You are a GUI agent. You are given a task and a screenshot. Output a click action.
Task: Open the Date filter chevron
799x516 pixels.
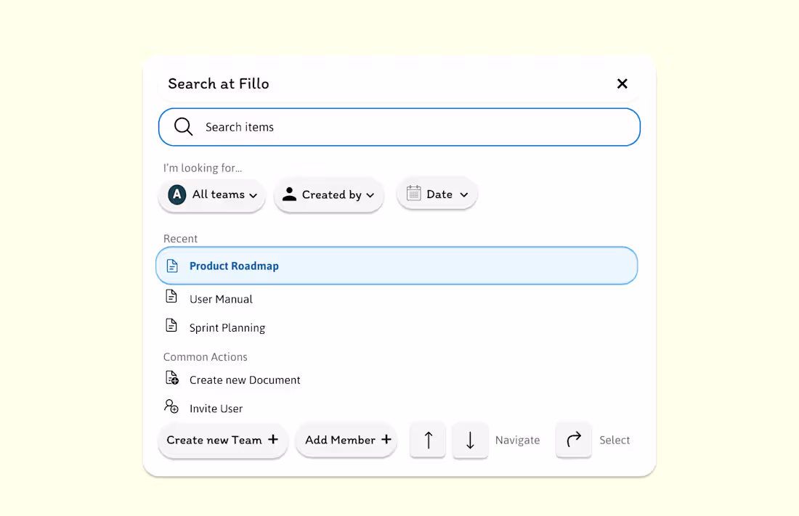point(463,194)
